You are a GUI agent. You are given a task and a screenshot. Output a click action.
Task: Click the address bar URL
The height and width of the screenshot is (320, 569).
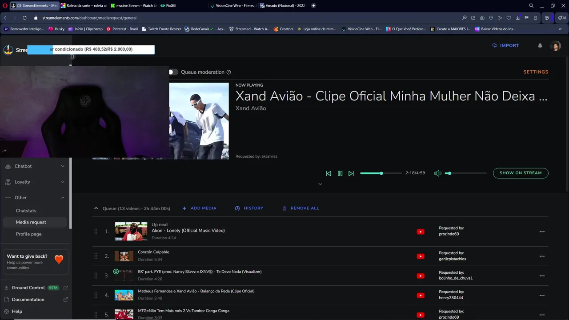[x=89, y=18]
